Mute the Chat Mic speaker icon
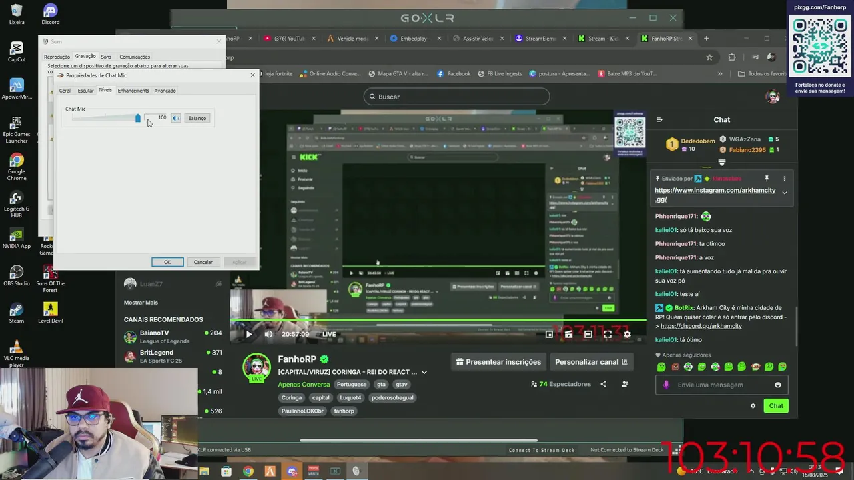The image size is (854, 480). 175,118
